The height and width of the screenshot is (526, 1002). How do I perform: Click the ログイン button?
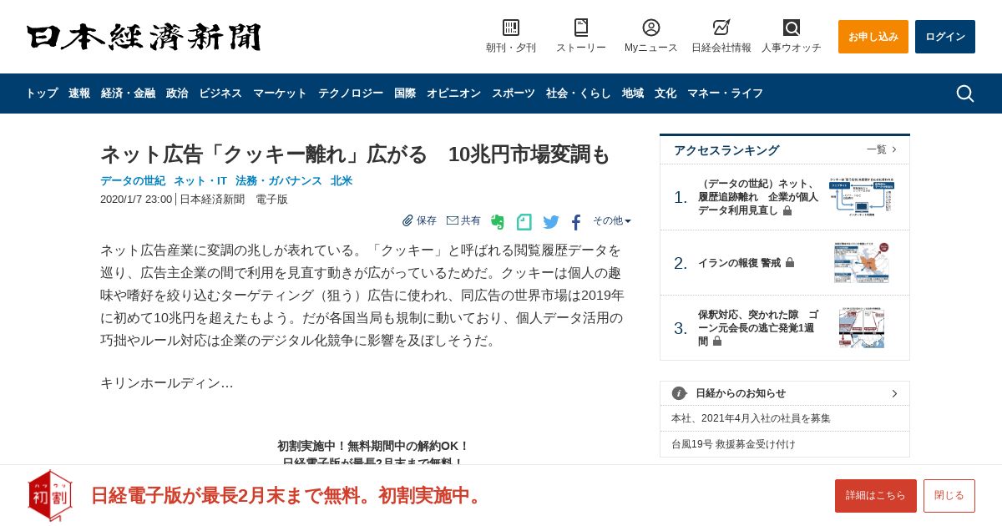(945, 37)
